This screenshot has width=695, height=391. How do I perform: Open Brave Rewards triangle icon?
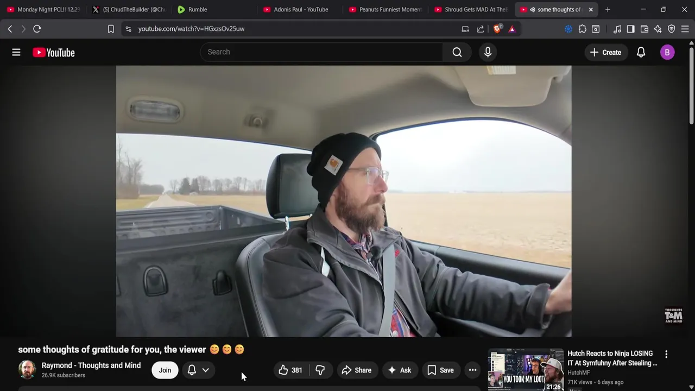[512, 29]
